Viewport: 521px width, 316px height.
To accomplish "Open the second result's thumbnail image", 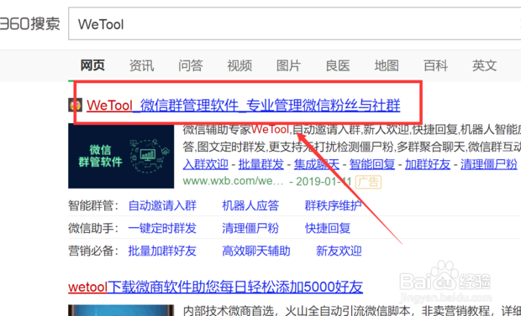I will pos(121,310).
